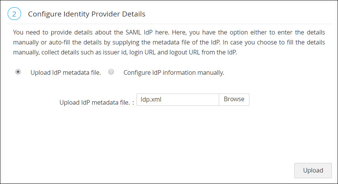Click the step 2 circle icon
Screen dimensions: 338x184
(14, 14)
